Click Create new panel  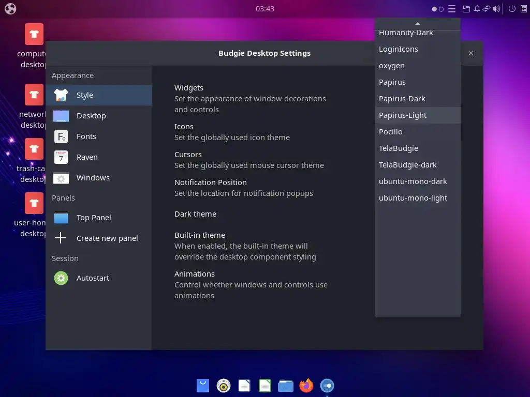[99, 238]
